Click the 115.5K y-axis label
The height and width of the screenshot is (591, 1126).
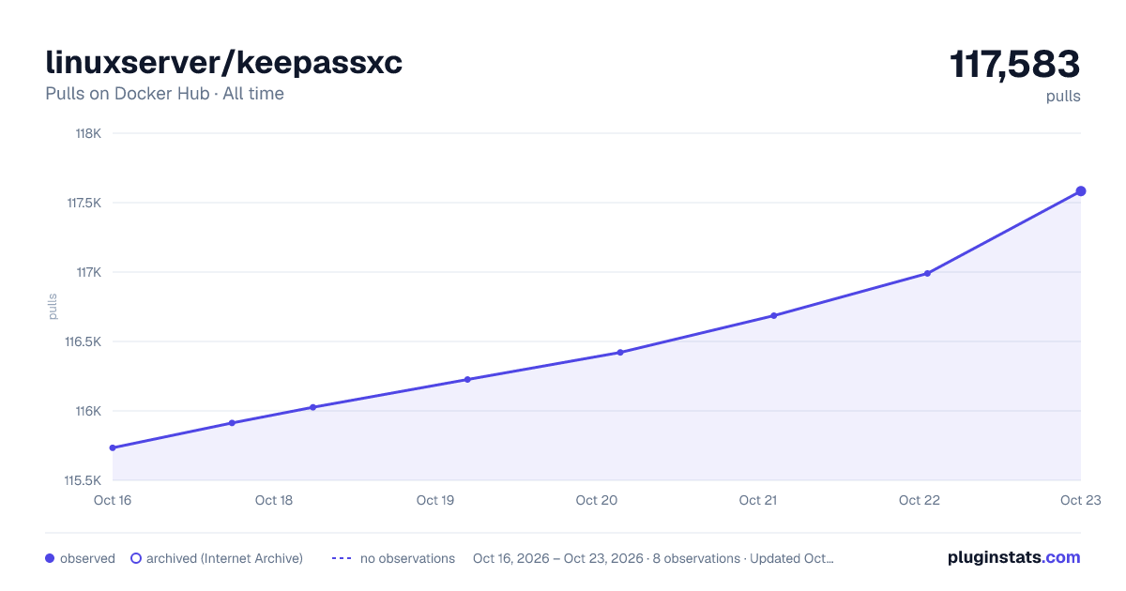pos(84,480)
